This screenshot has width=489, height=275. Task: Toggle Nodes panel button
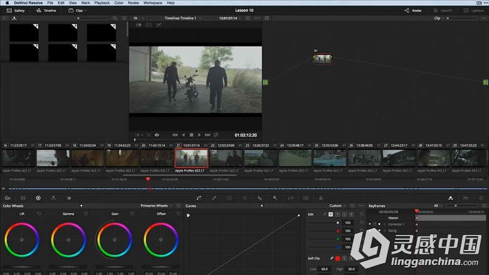click(x=413, y=11)
